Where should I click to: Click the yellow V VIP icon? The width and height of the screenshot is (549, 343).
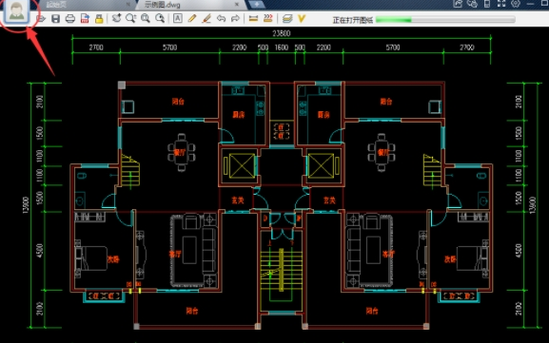[302, 18]
